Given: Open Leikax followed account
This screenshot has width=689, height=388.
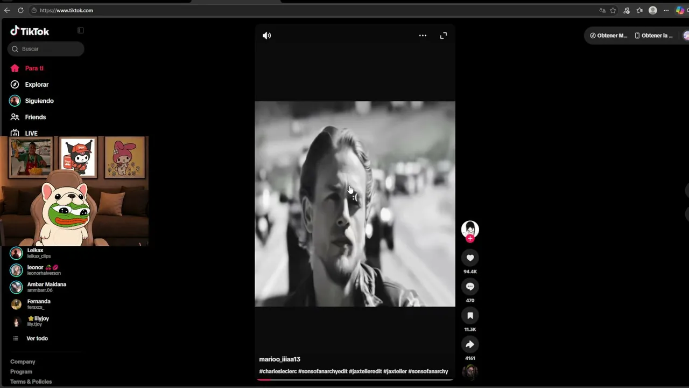Looking at the screenshot, I should (32, 253).
